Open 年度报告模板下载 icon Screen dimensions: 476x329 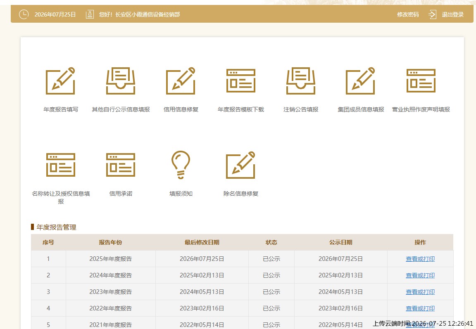[x=241, y=80]
